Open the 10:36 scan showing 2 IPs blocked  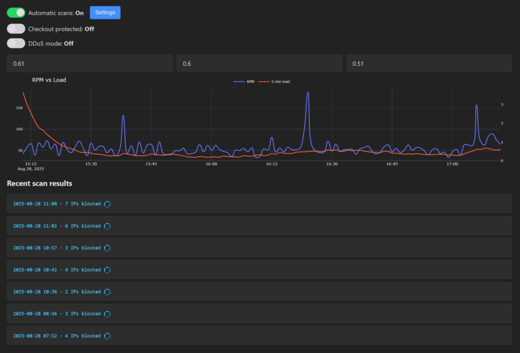coord(57,292)
